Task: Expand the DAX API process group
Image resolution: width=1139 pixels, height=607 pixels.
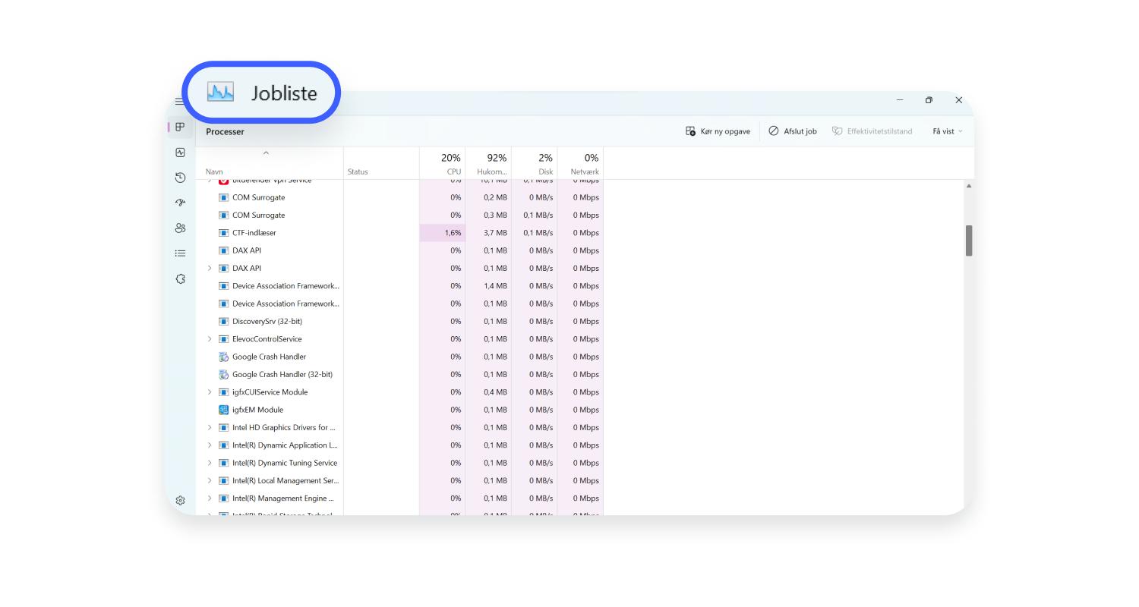Action: [210, 268]
